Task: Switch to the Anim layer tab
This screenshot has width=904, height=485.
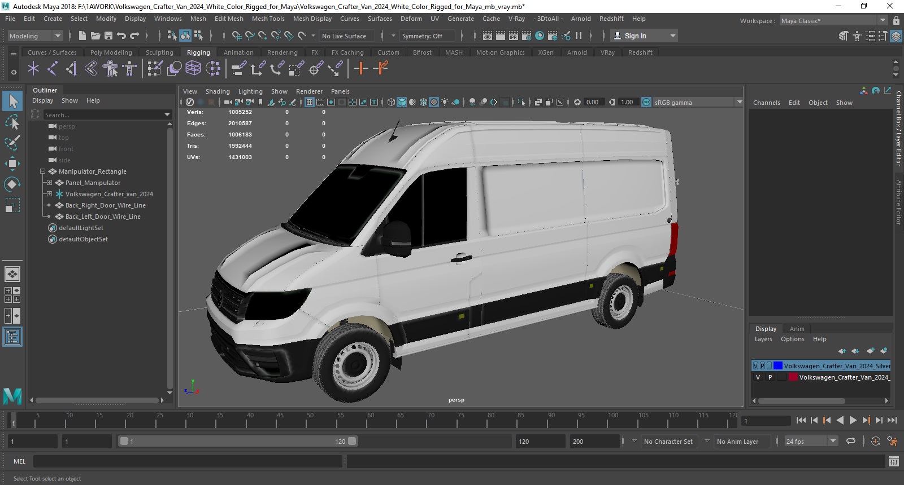Action: click(797, 329)
